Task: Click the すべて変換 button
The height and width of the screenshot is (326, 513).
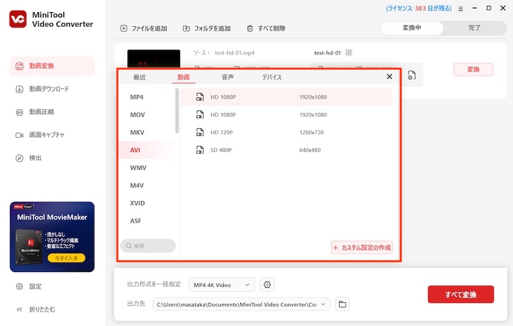Action: (x=460, y=295)
